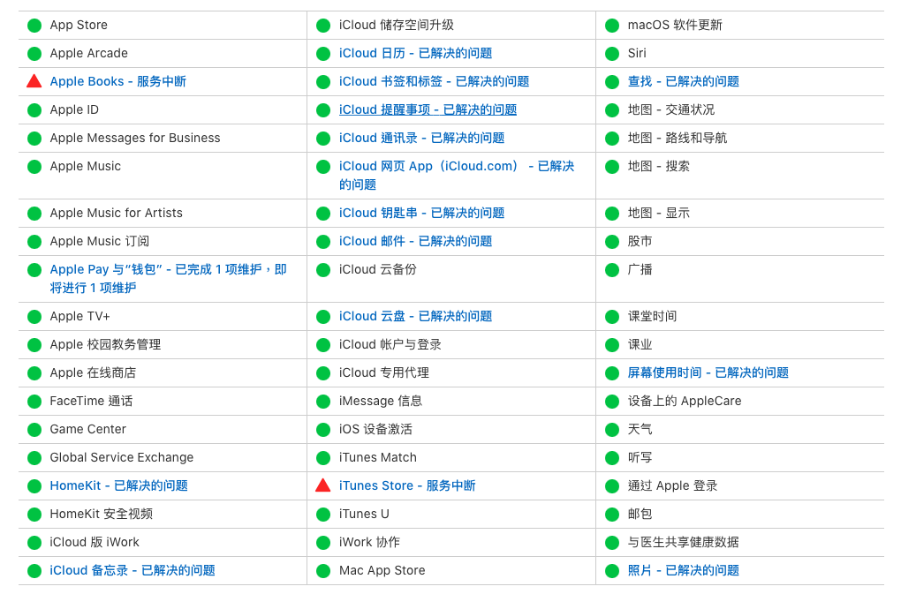Open the iCloud 书签和标签 resolved issue link

tap(434, 81)
